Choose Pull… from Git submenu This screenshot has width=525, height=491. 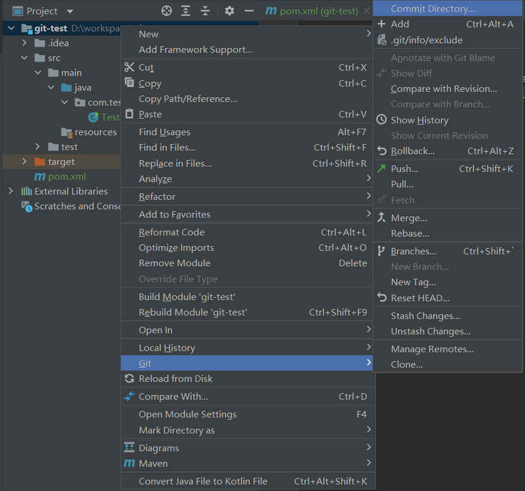coord(448,184)
